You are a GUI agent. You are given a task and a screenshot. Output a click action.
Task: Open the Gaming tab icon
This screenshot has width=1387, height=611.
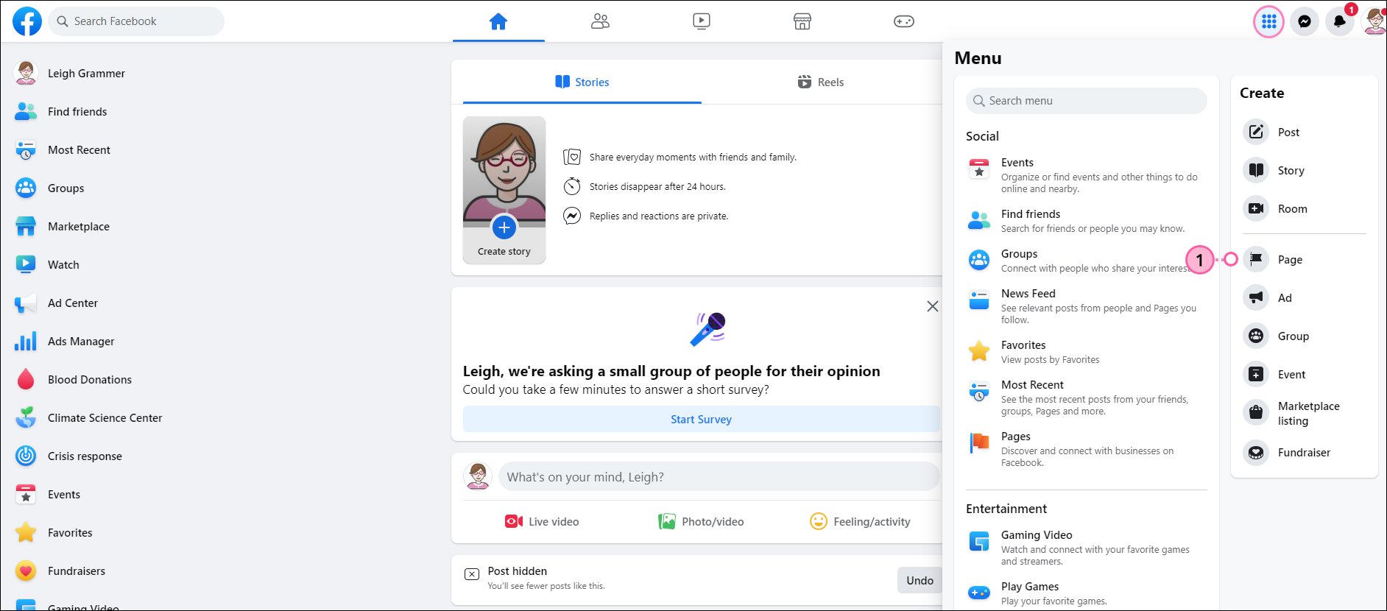[904, 21]
